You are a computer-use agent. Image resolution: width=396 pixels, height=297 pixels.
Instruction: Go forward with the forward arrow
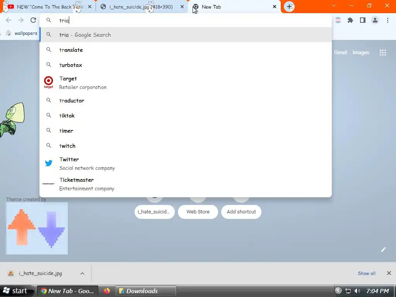(x=21, y=20)
